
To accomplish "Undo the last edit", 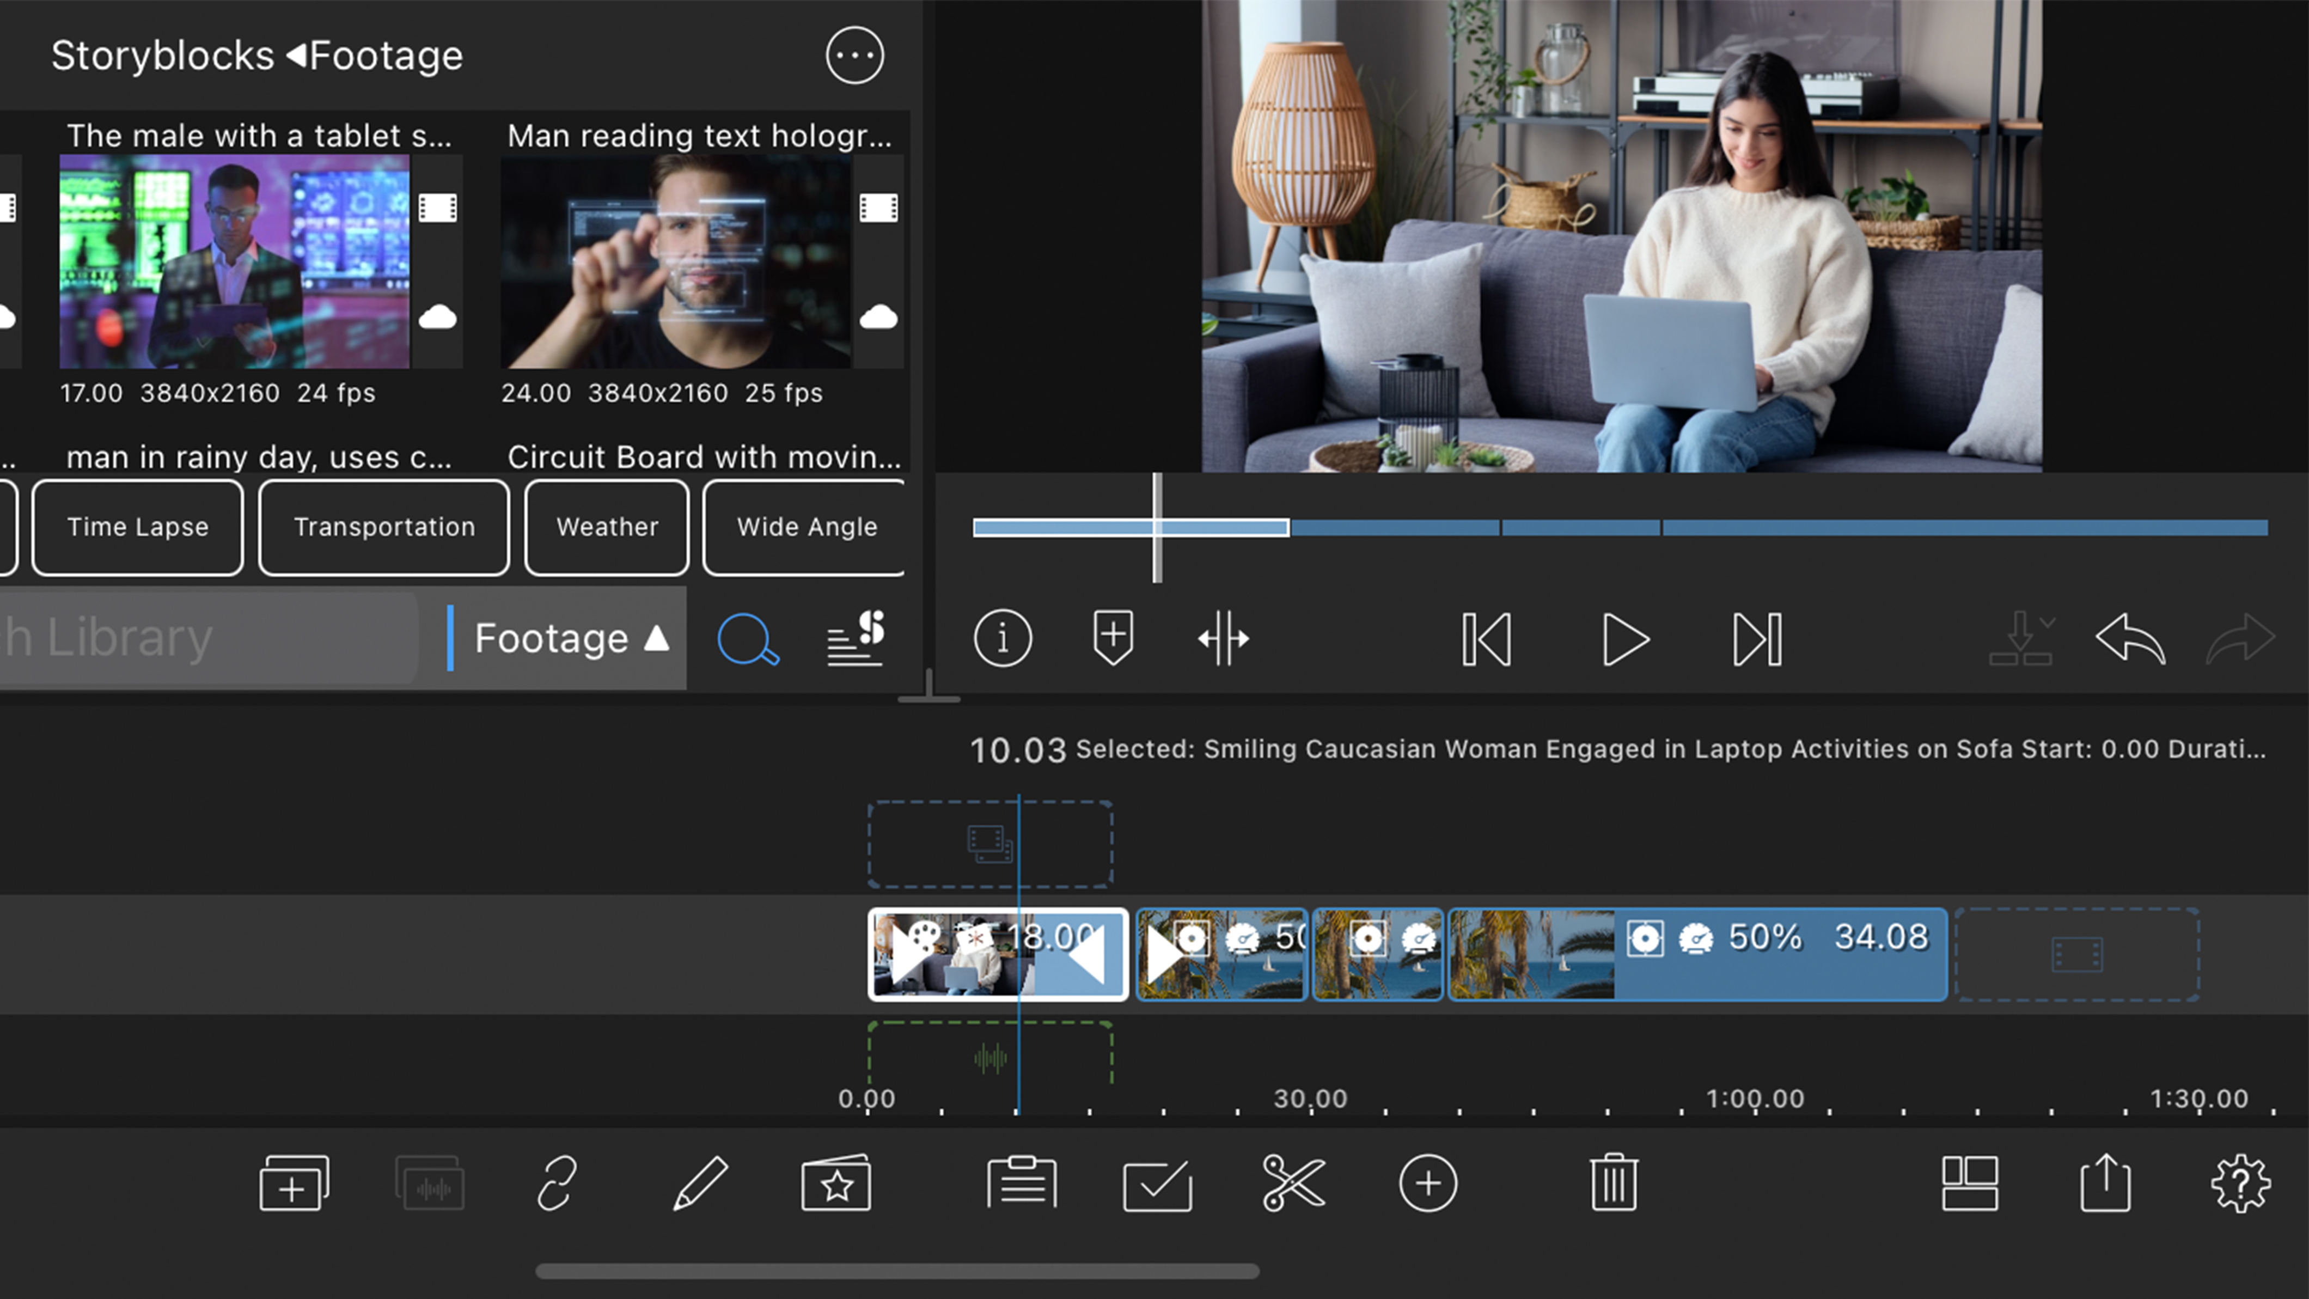I will coord(2131,638).
